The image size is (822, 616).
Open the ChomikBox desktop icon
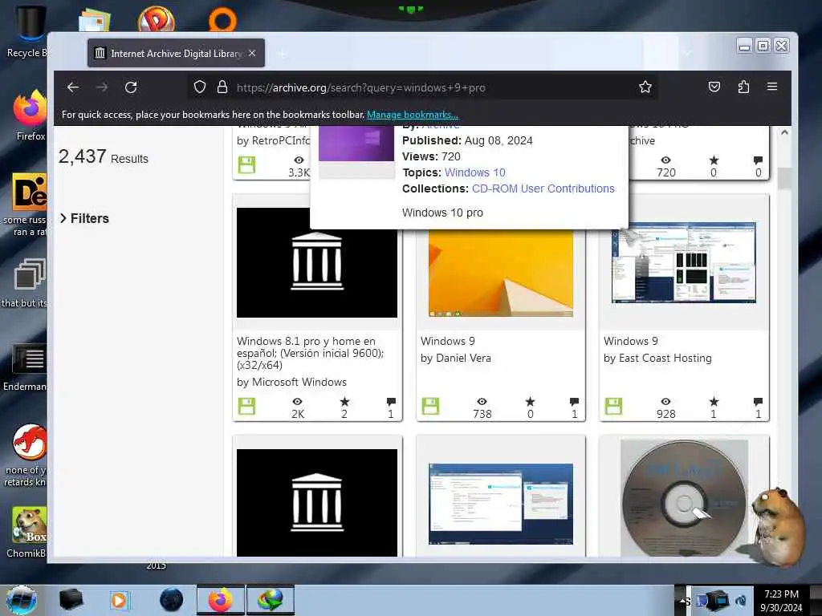[x=29, y=533]
